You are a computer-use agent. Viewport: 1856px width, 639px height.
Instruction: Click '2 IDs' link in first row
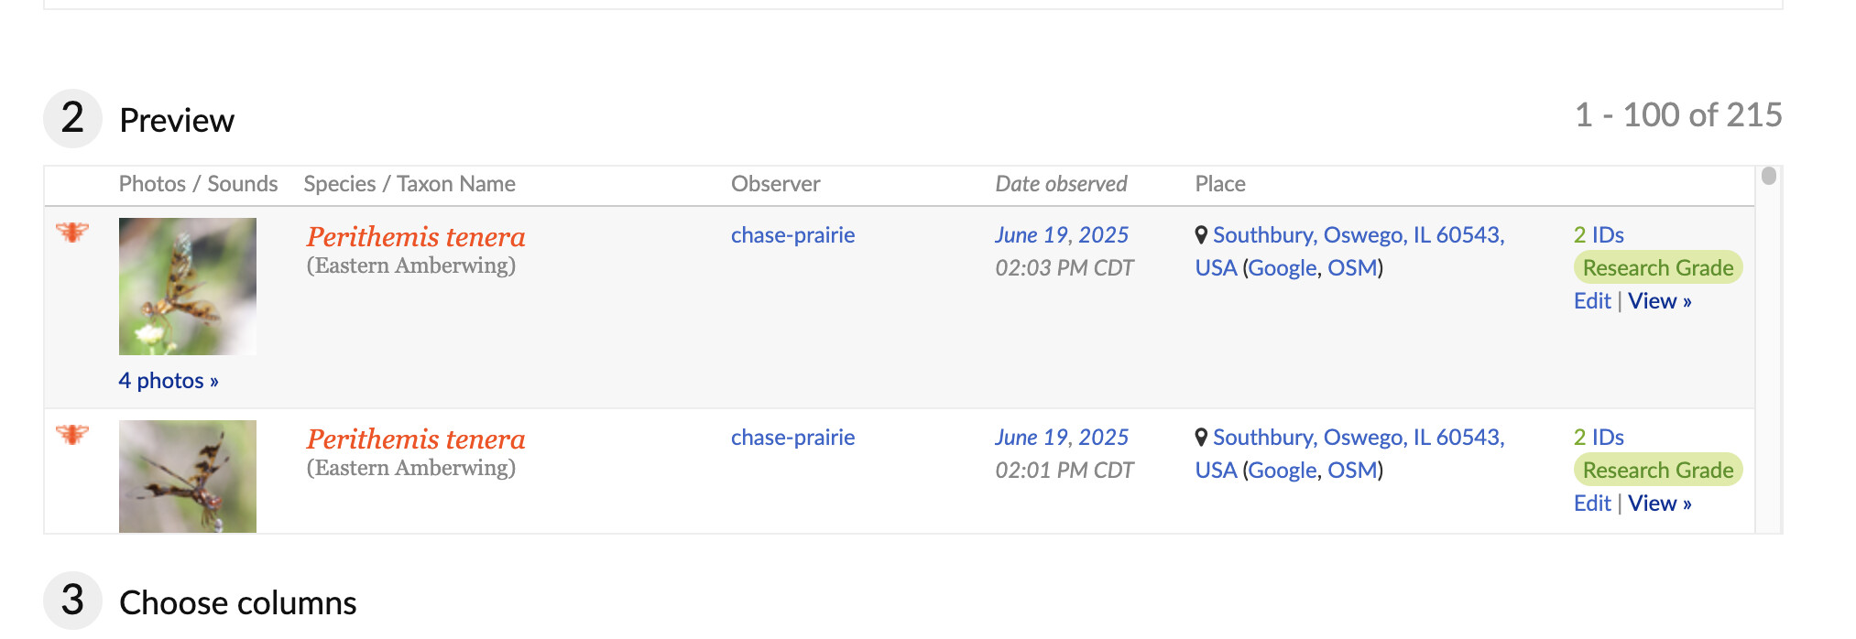pos(1599,235)
